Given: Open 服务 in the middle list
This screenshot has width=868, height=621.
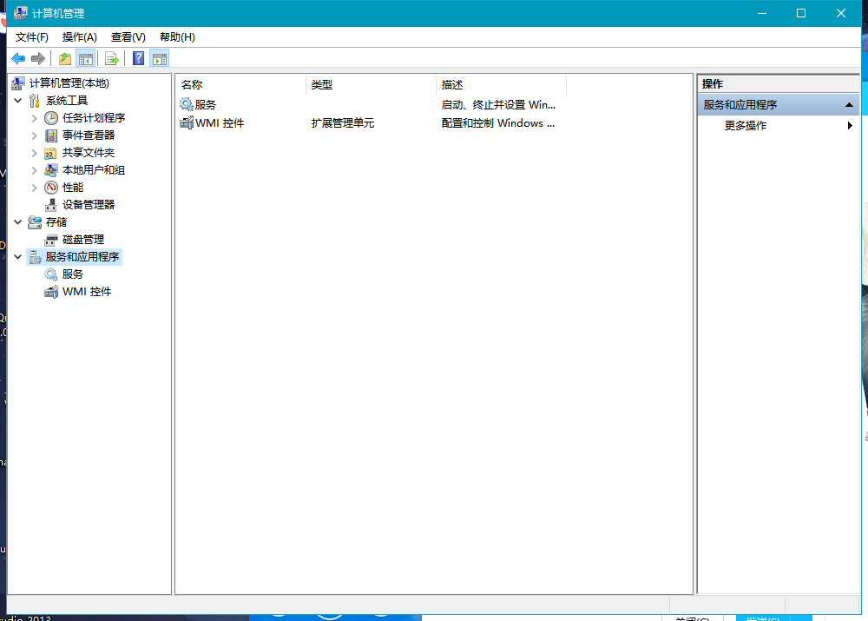Looking at the screenshot, I should 205,103.
